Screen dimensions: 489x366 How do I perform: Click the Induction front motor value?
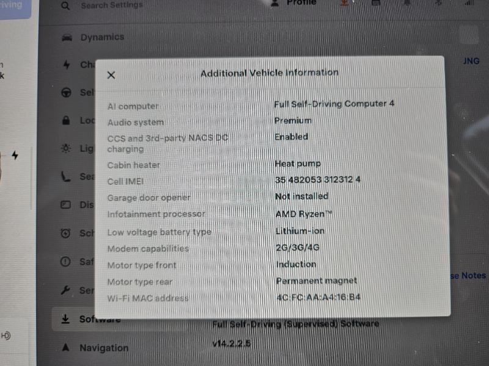pos(296,264)
